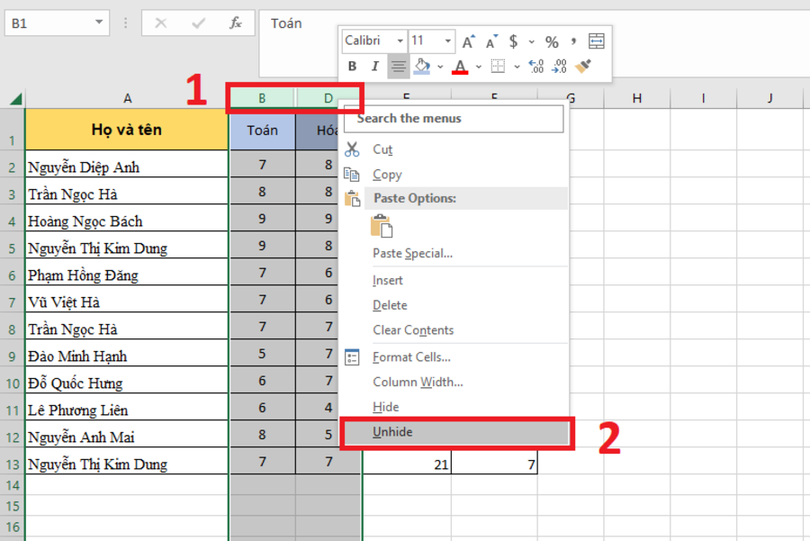Screen dimensions: 810x541
Task: Click the formula bar confirm checkmark
Action: [198, 23]
